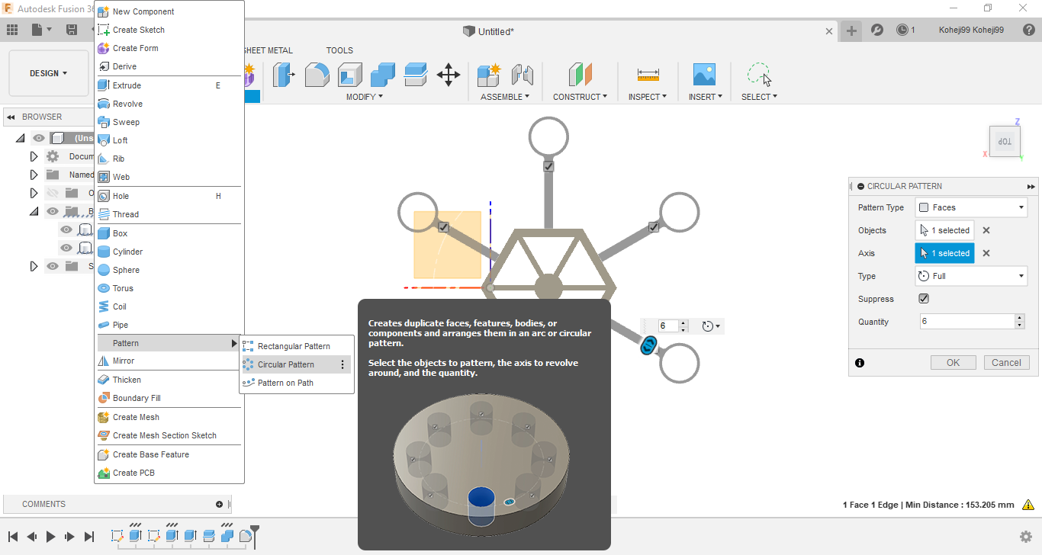Open a new design tab with plus
1042x555 pixels.
tap(851, 30)
